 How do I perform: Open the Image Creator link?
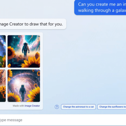pyautogui.click(x=32, y=106)
